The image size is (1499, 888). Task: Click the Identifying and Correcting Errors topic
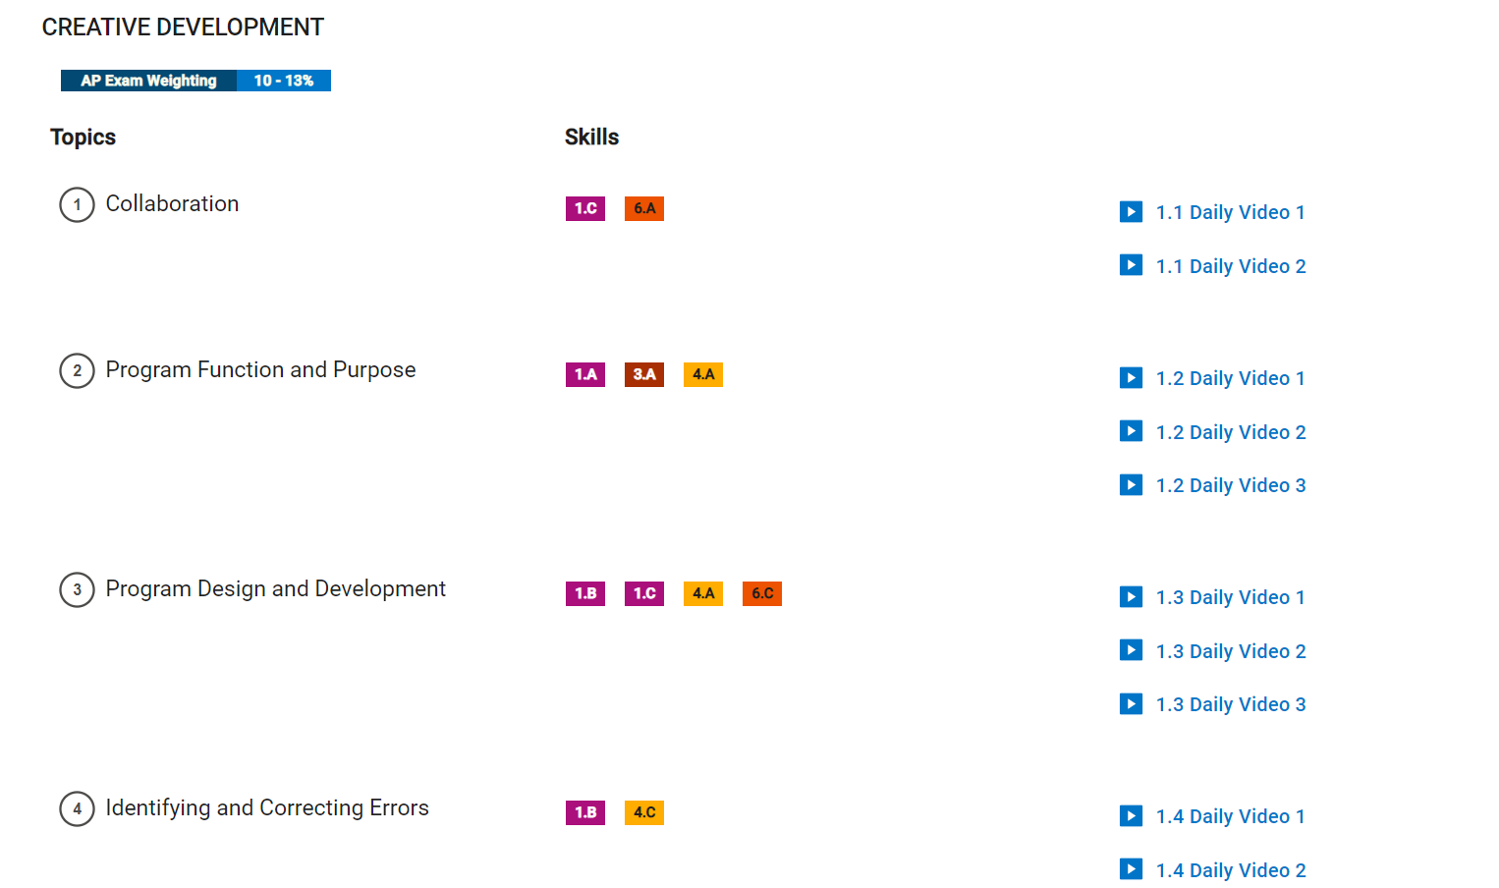[x=267, y=807]
